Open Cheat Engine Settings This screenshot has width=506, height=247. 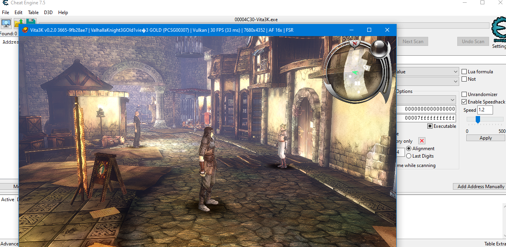[499, 46]
